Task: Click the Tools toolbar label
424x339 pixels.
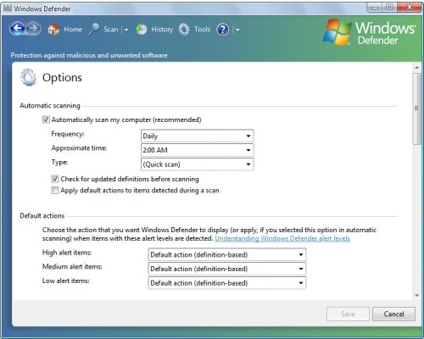Action: point(202,29)
